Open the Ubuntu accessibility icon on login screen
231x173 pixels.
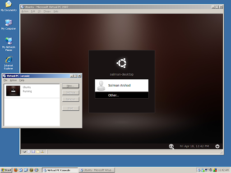coord(171,146)
